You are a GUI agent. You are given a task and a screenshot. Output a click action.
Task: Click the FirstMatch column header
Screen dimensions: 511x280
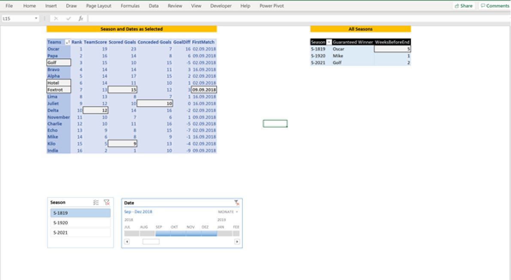click(x=203, y=42)
